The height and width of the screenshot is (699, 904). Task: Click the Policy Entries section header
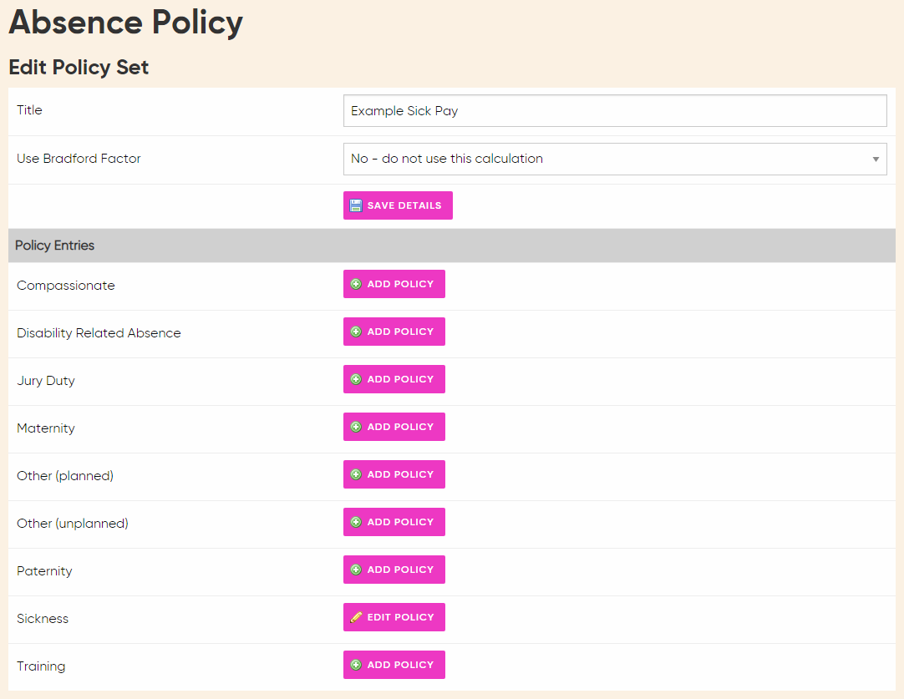(x=56, y=245)
